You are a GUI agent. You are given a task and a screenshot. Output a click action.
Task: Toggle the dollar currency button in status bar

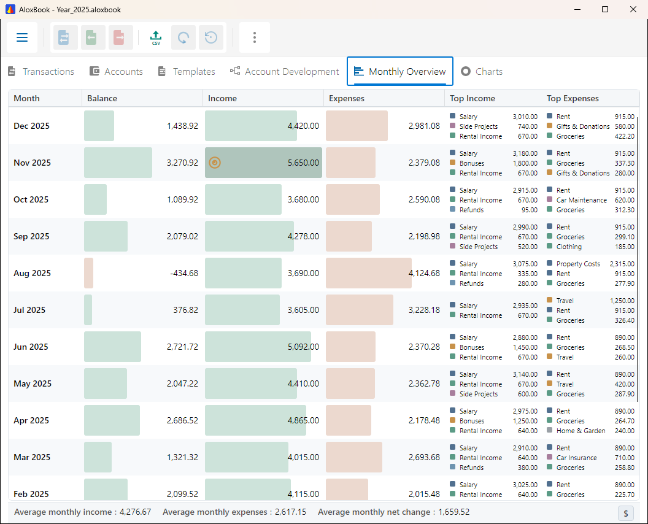[626, 513]
